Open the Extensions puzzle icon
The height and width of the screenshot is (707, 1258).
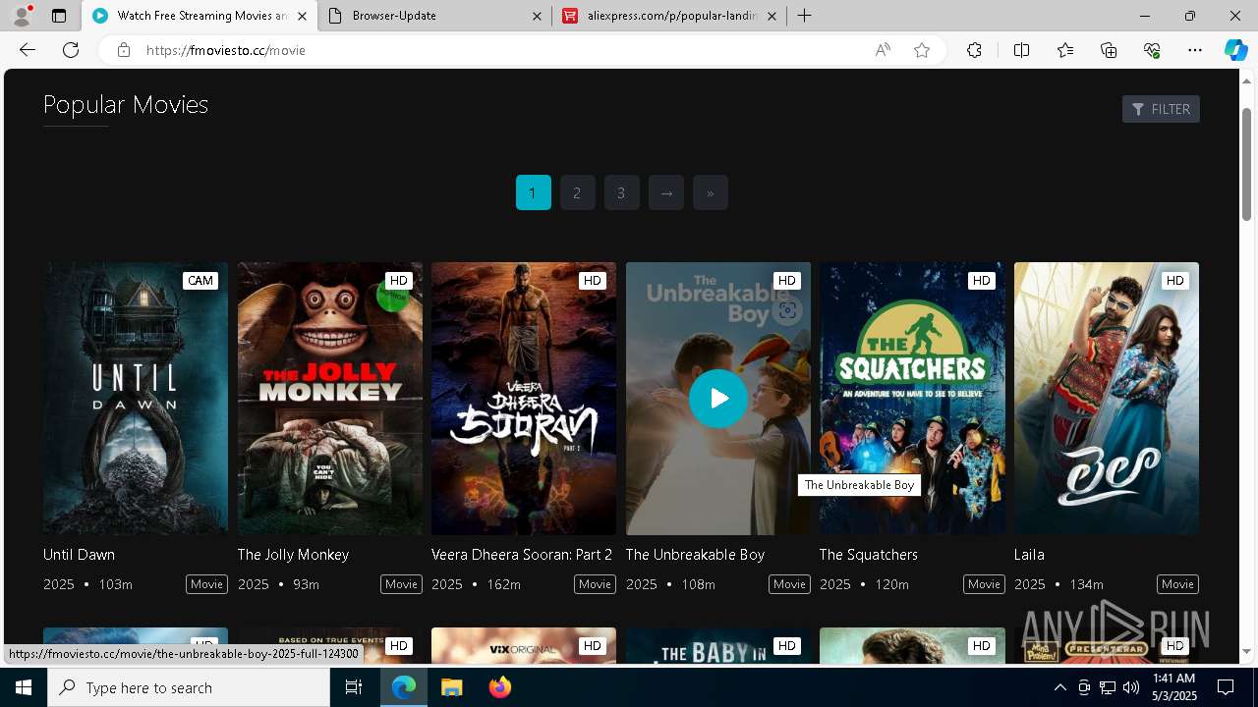(x=974, y=50)
